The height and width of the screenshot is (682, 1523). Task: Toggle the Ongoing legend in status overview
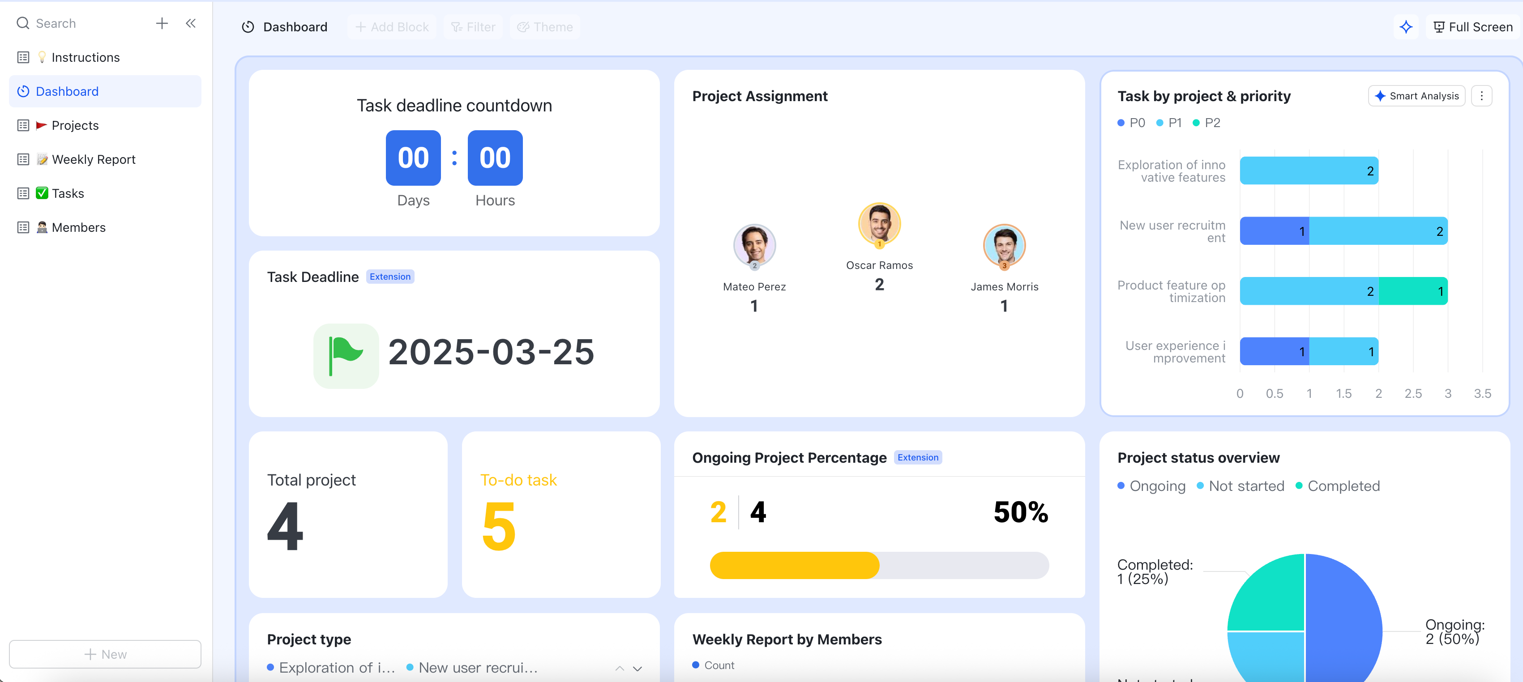[1151, 486]
